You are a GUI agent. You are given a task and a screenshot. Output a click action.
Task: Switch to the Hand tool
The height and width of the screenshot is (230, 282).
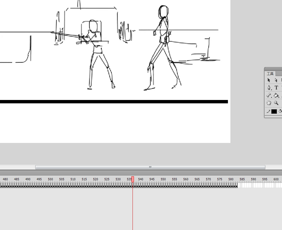click(x=269, y=103)
